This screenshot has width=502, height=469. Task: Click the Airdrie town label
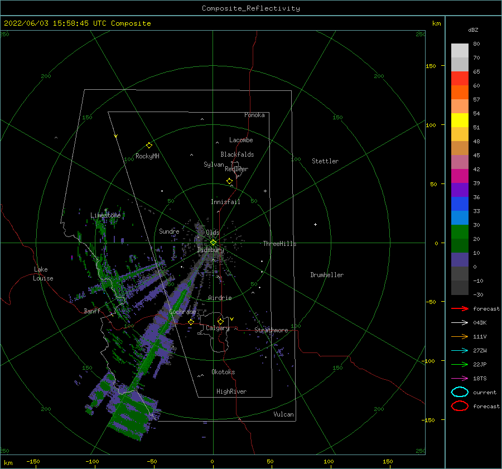[x=220, y=298]
